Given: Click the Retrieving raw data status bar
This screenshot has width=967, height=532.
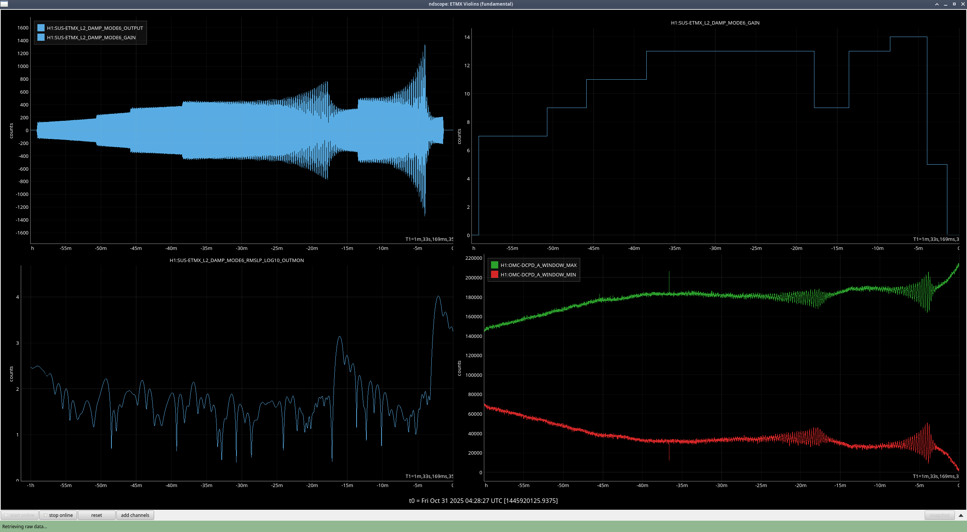Looking at the screenshot, I should click(x=25, y=526).
